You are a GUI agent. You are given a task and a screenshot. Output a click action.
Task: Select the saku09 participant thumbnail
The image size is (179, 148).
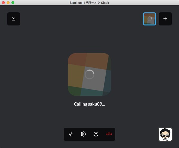pos(150,19)
